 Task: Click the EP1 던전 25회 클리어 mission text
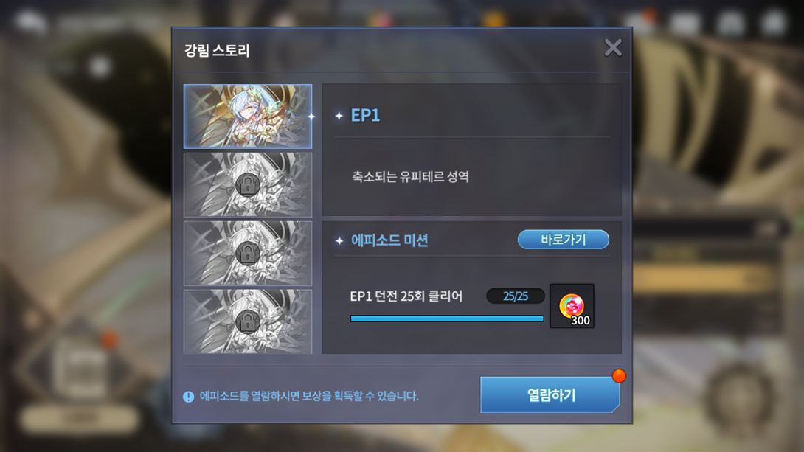coord(406,296)
